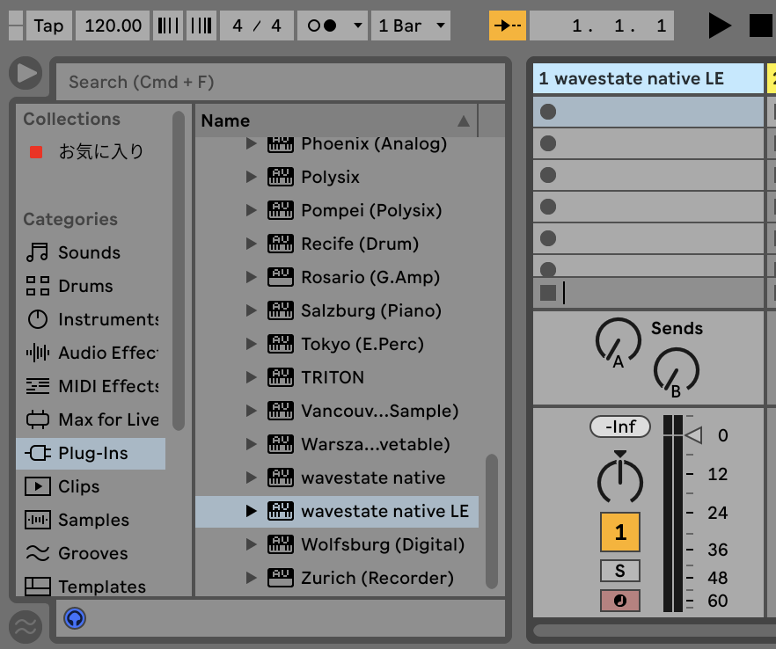Click the phase nudge down icon
The height and width of the screenshot is (649, 776).
point(168,26)
